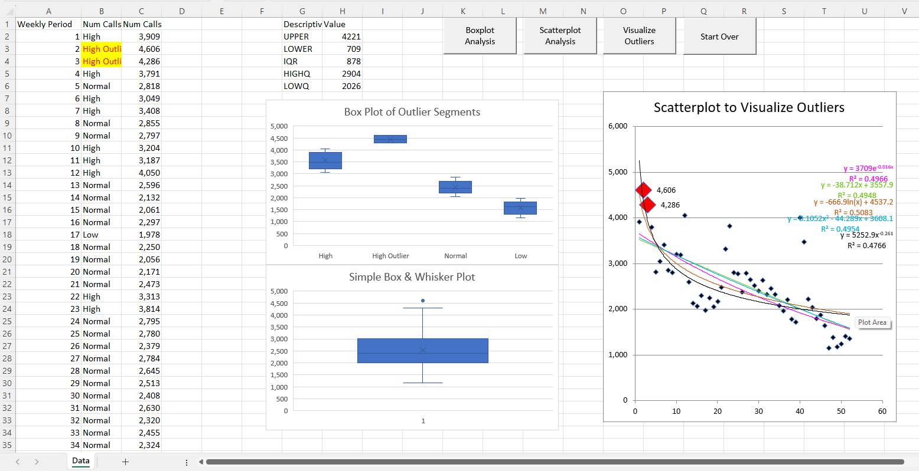Add a new worksheet with the plus icon
919x471 pixels.
125,462
